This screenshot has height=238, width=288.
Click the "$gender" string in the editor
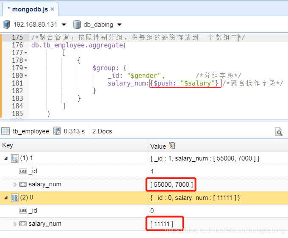pyautogui.click(x=144, y=76)
